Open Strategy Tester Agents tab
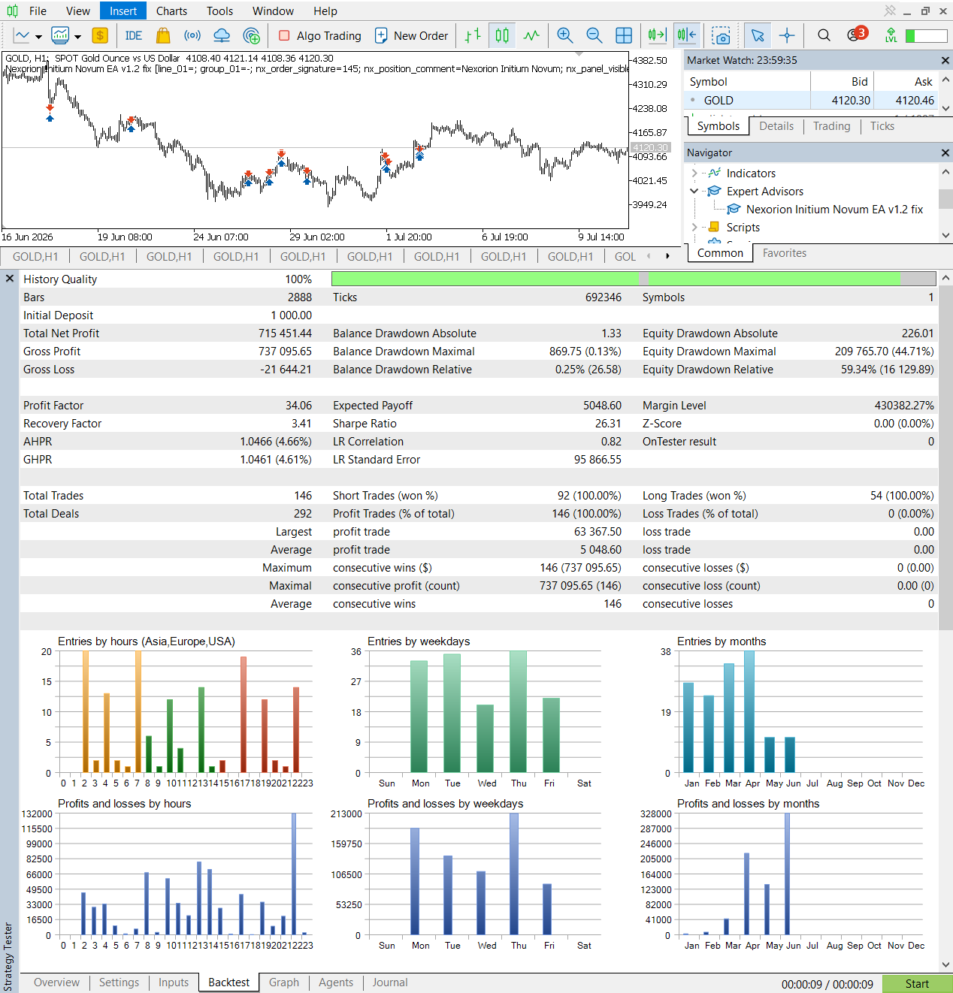 click(335, 982)
